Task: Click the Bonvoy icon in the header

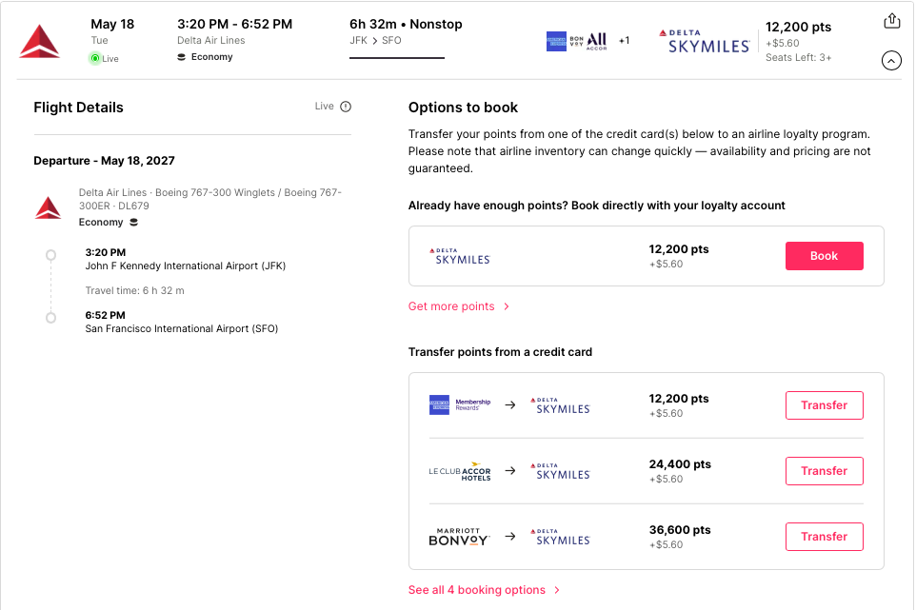Action: (577, 41)
